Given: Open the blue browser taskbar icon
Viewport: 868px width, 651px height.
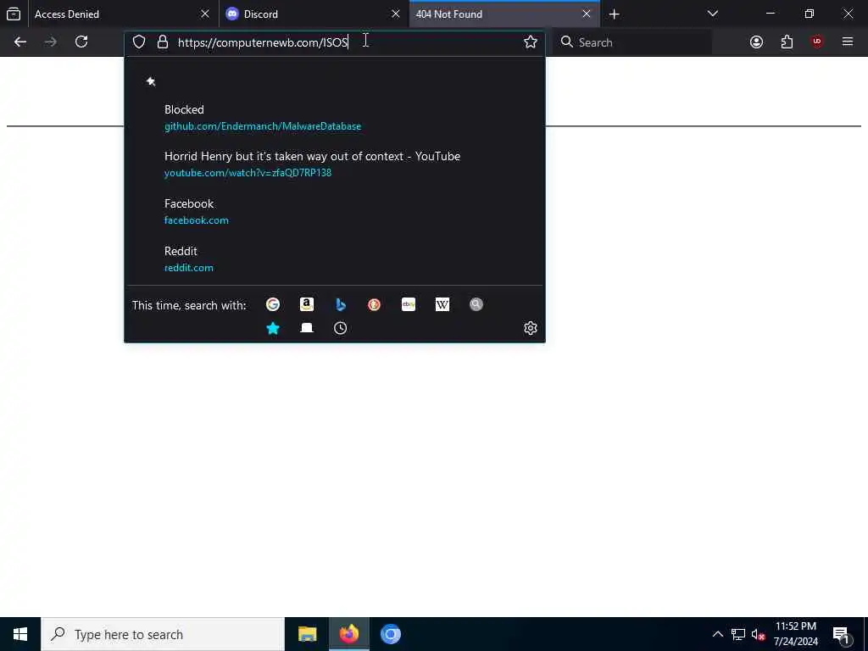Looking at the screenshot, I should click(390, 634).
